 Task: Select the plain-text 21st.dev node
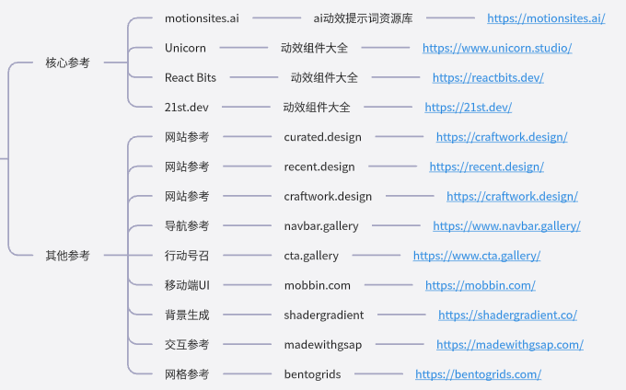(187, 108)
